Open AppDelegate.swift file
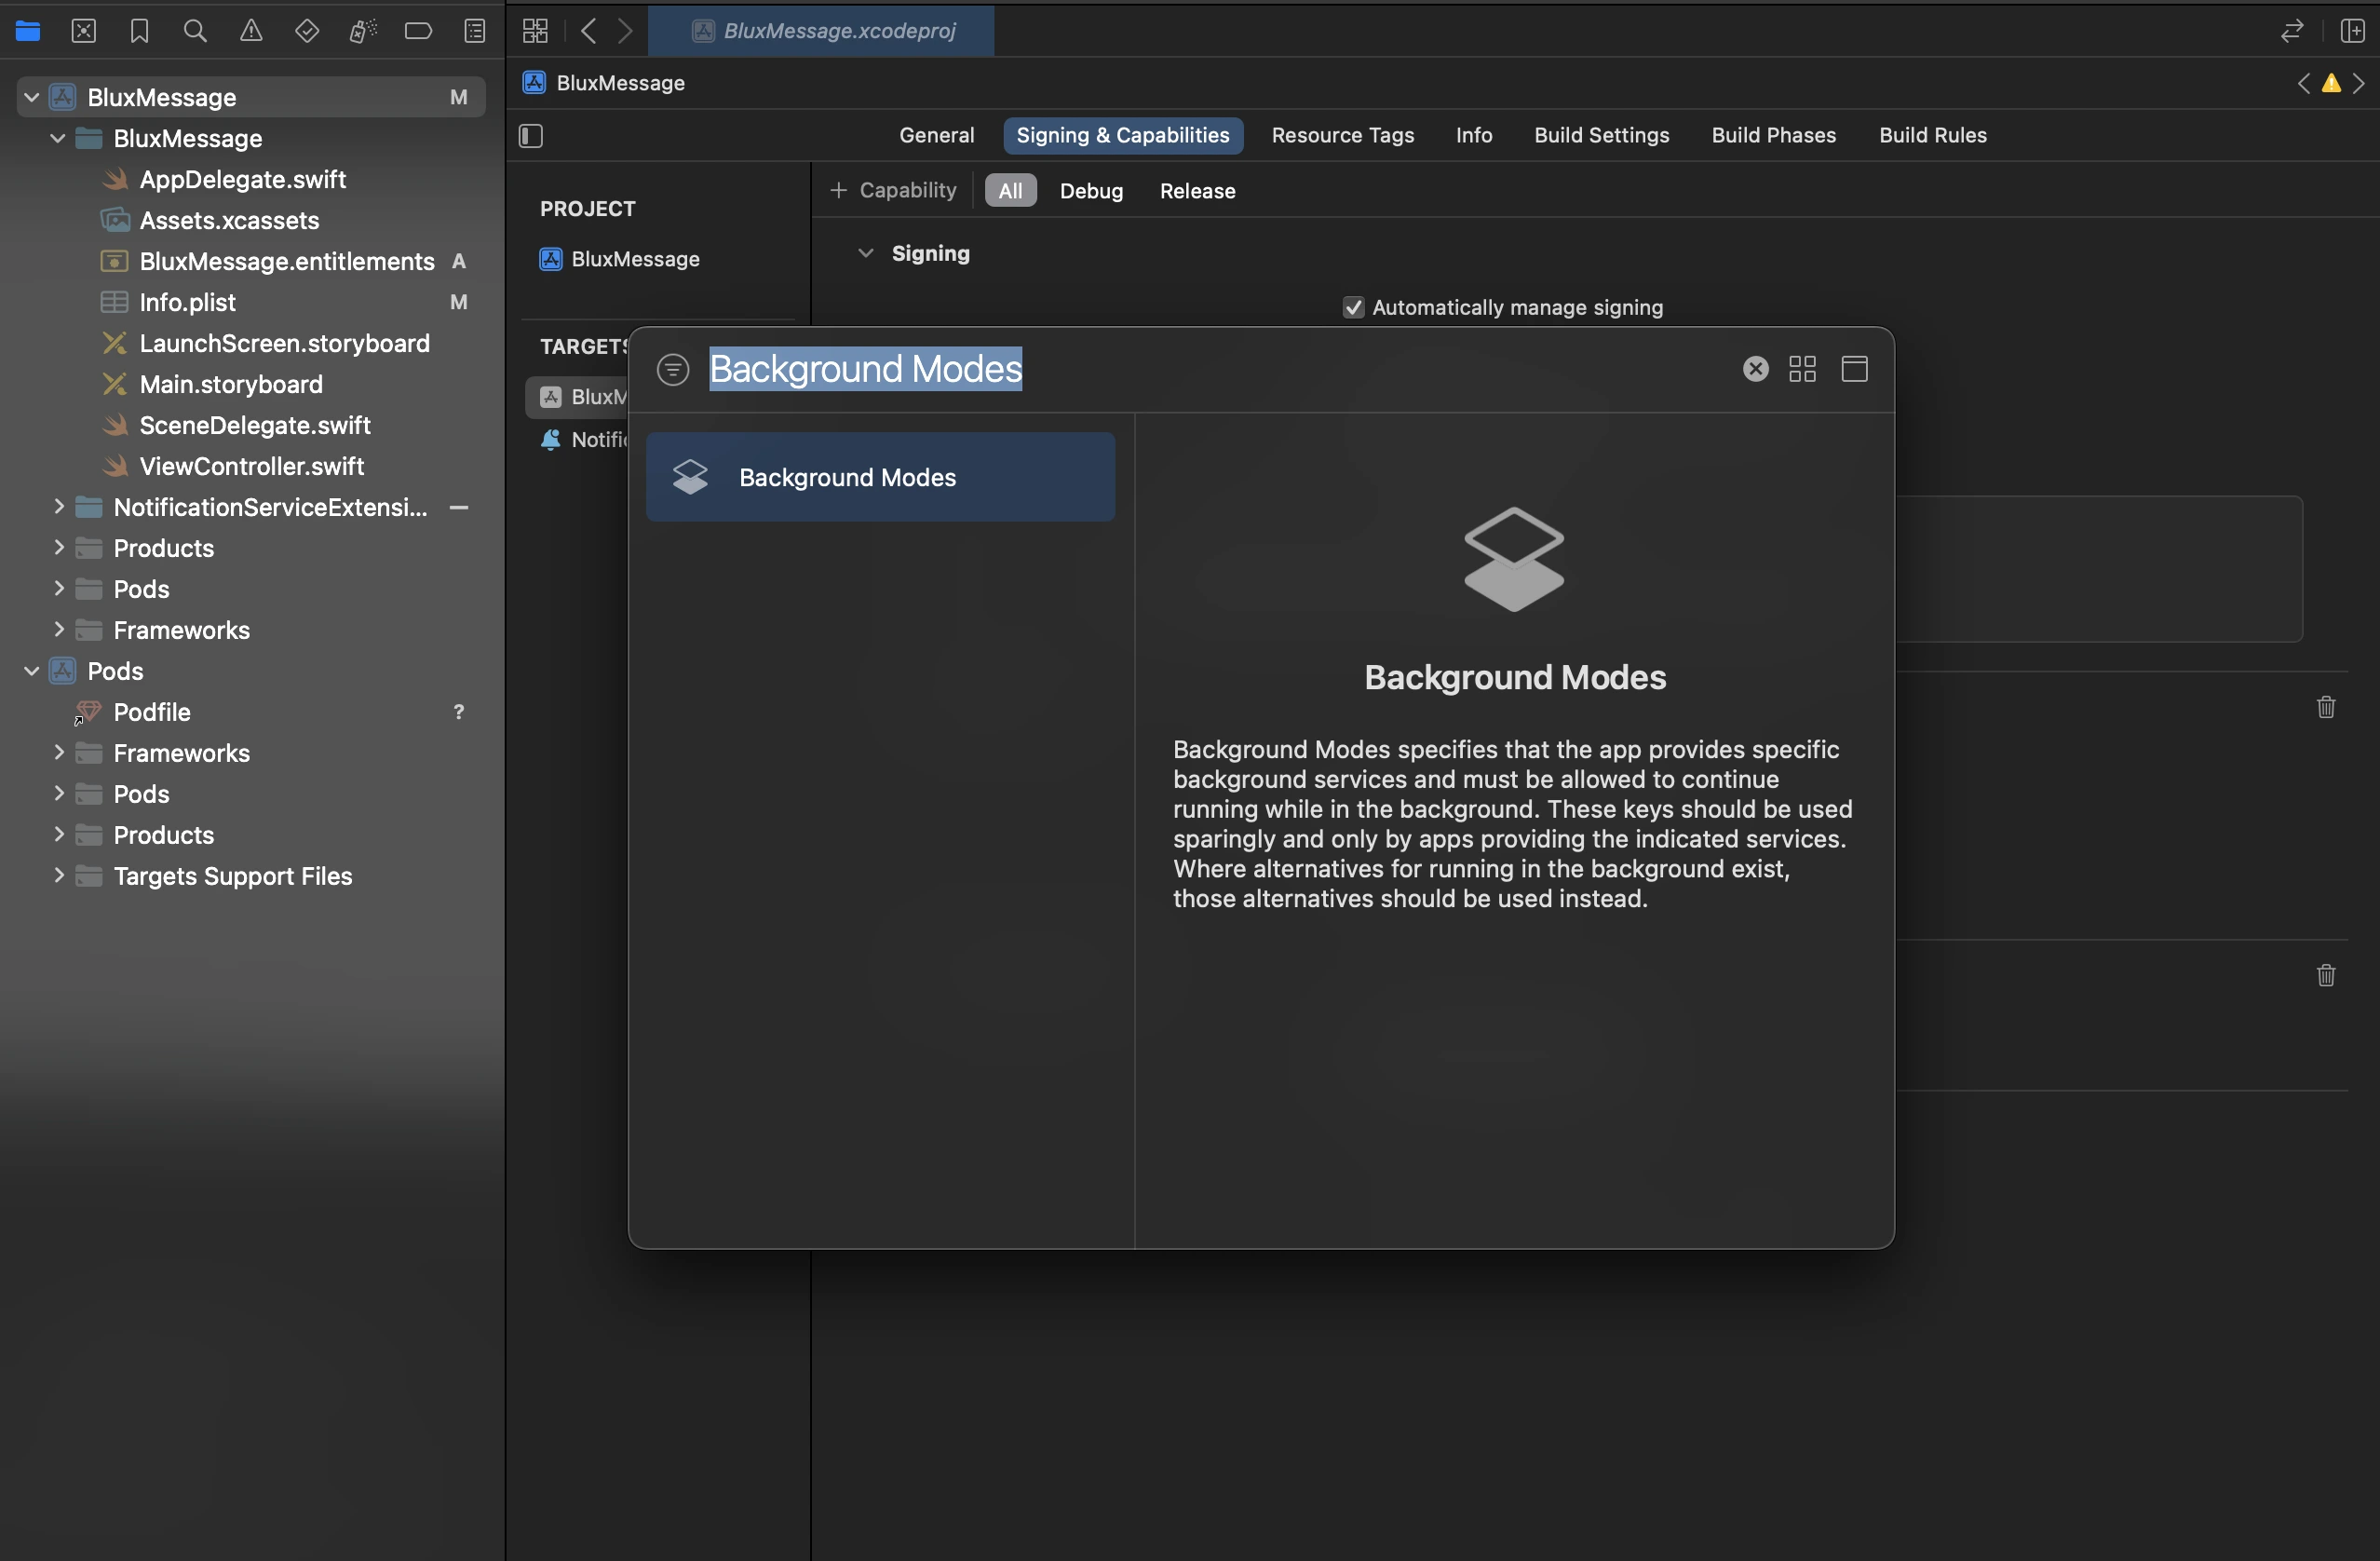Image resolution: width=2380 pixels, height=1561 pixels. [243, 179]
